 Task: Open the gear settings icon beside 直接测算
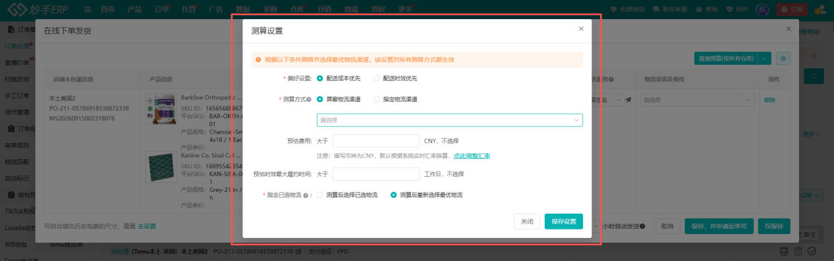click(x=783, y=59)
